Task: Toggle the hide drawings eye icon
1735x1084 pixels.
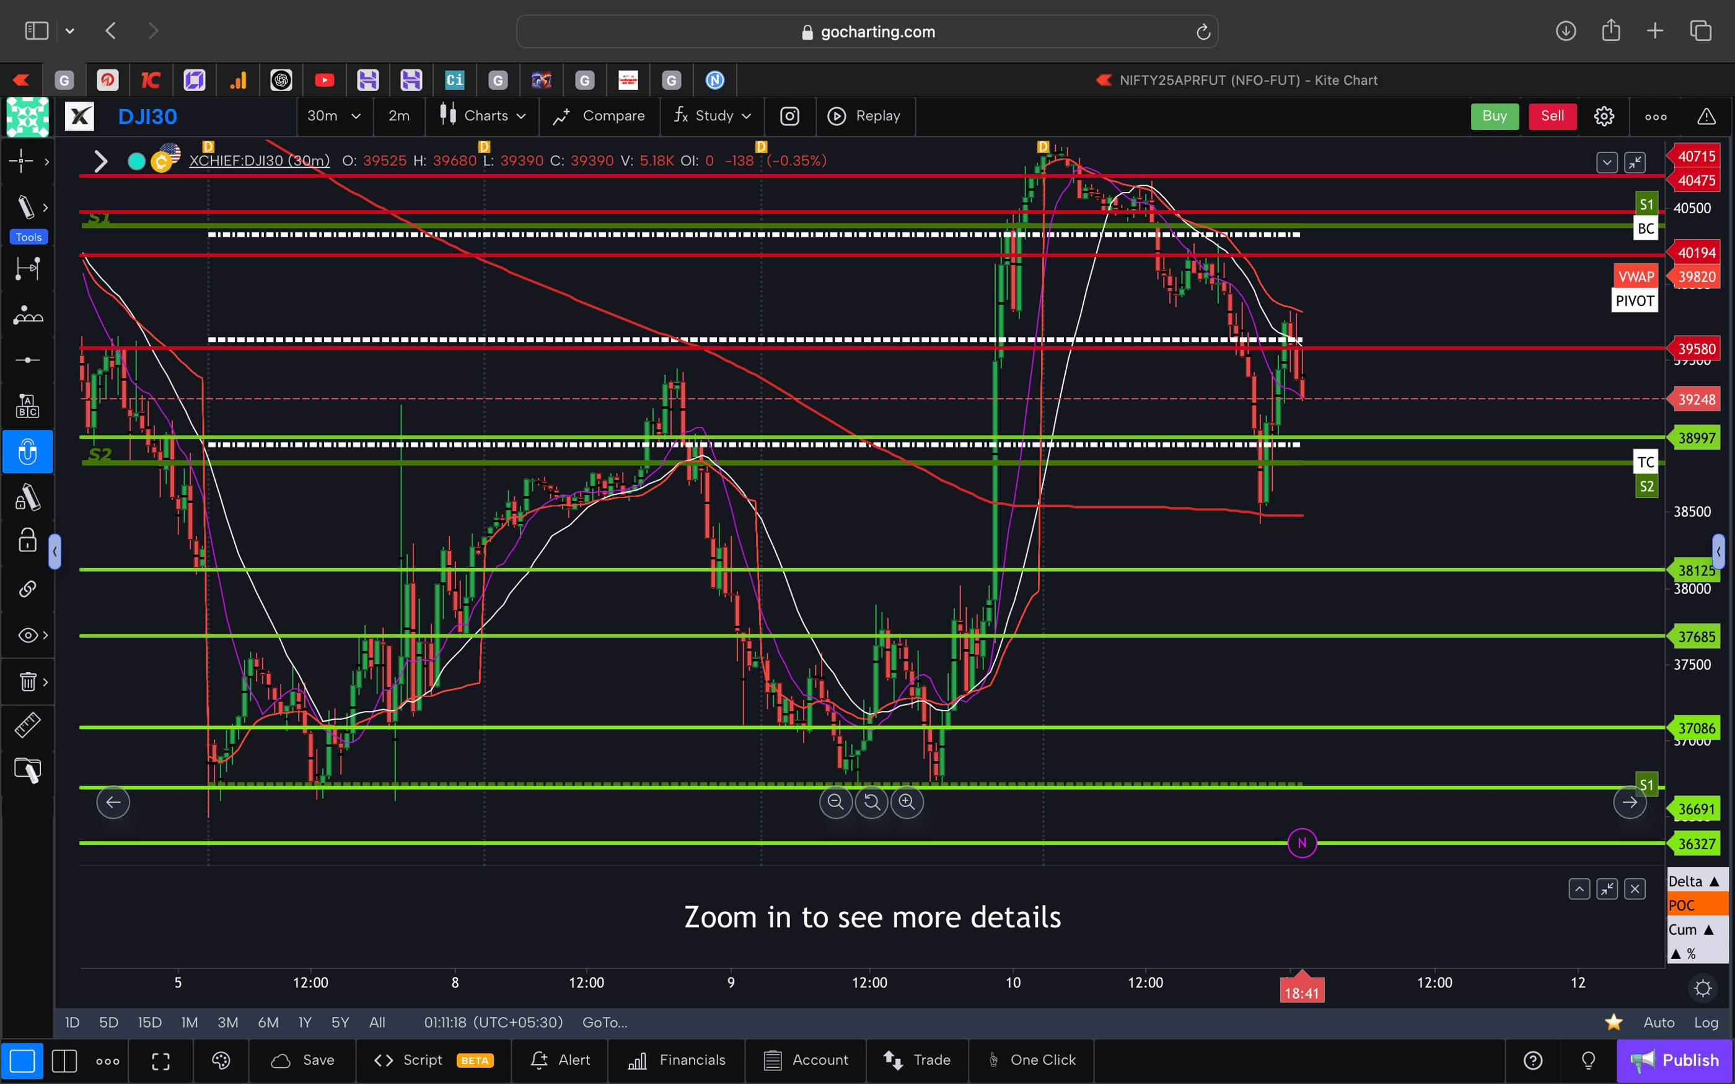Action: point(26,634)
